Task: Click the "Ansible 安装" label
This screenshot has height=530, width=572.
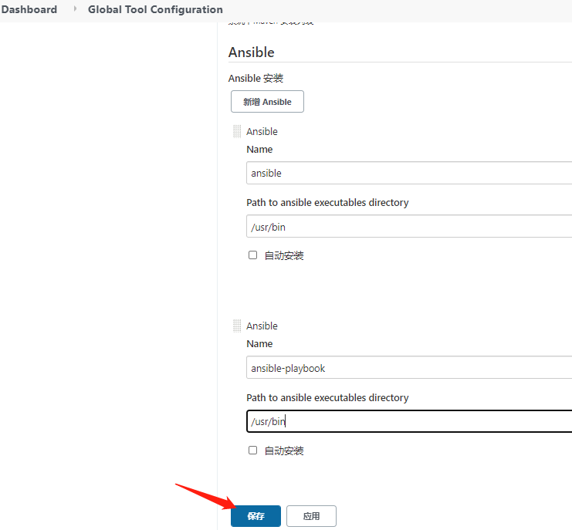Action: 256,79
